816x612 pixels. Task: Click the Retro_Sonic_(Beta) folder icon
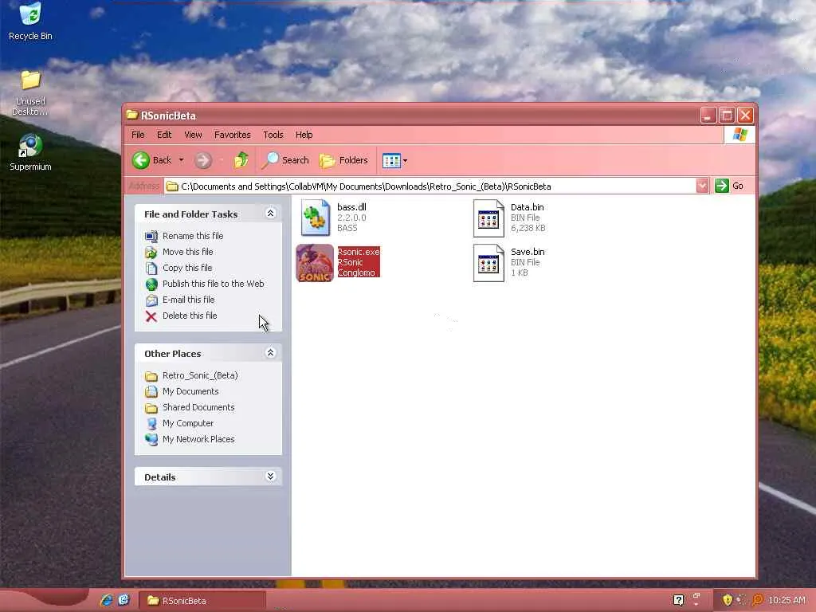coord(151,376)
